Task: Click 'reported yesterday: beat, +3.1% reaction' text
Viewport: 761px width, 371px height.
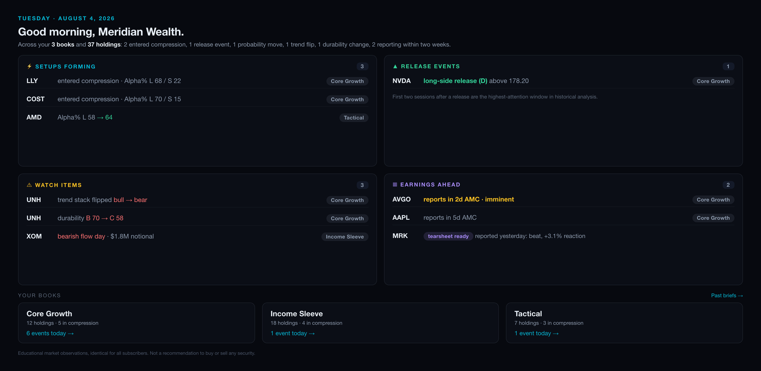Action: pos(530,236)
